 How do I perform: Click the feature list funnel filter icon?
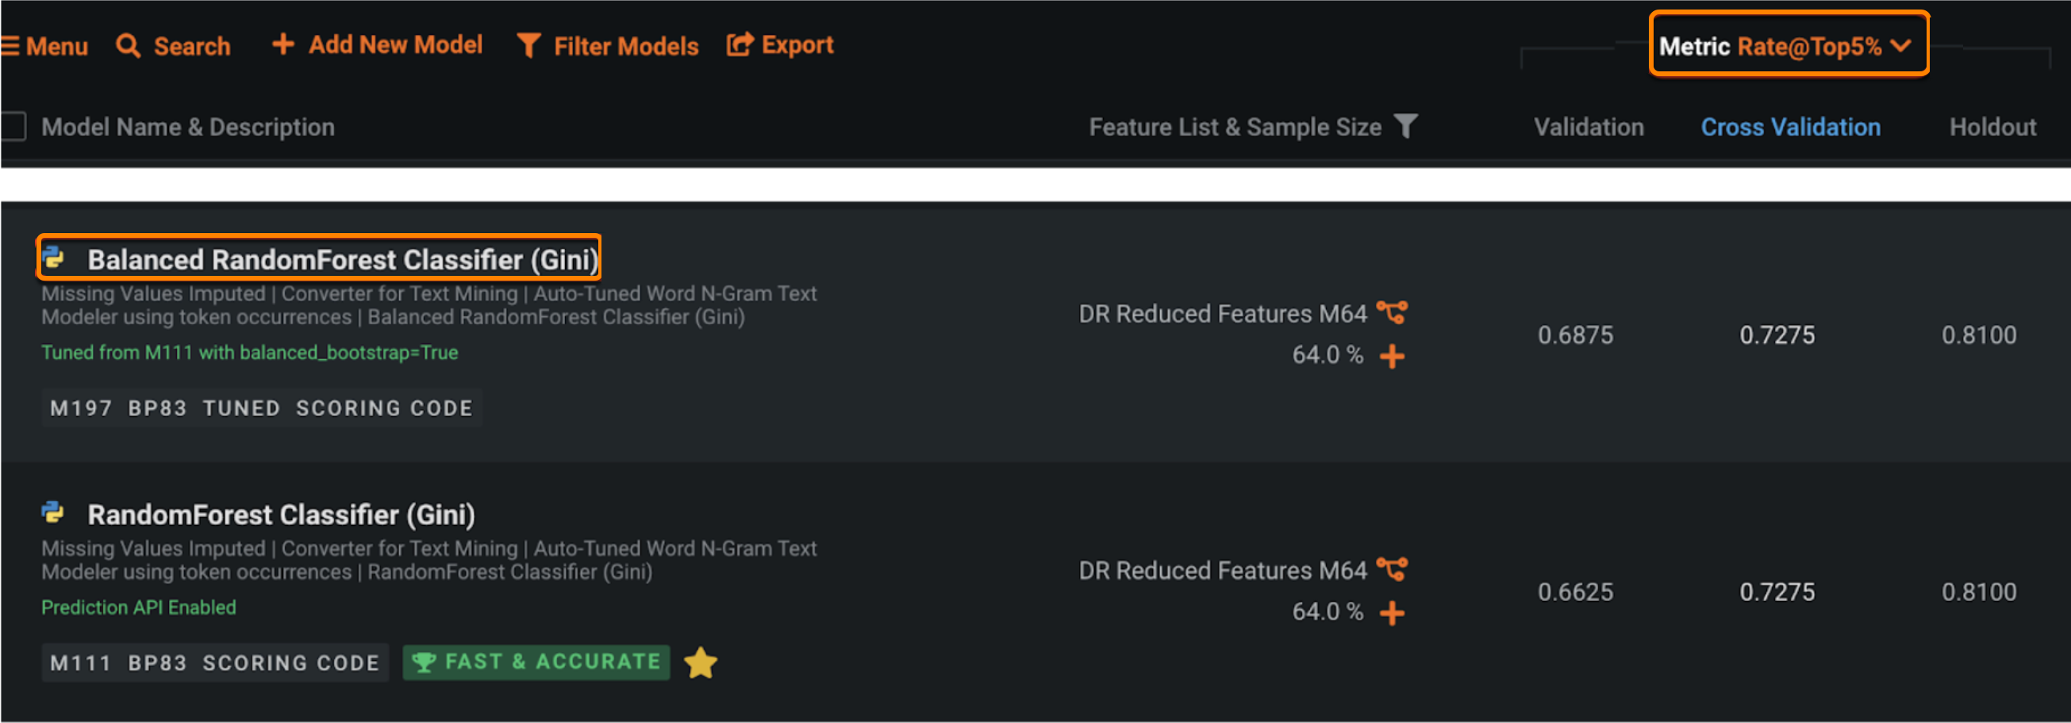(1405, 126)
